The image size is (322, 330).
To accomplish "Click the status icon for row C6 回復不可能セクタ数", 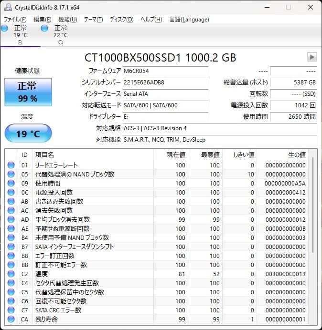I will pyautogui.click(x=11, y=301).
